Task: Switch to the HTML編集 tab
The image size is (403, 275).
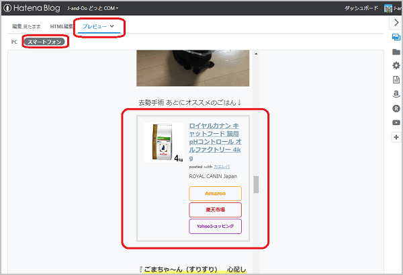Action: coord(61,26)
